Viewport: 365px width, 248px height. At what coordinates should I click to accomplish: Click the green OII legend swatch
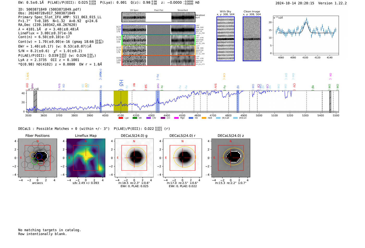coord(135,118)
